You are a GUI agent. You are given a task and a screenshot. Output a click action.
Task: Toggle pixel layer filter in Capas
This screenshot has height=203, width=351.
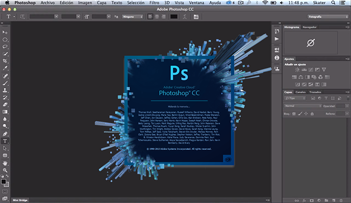pos(313,98)
